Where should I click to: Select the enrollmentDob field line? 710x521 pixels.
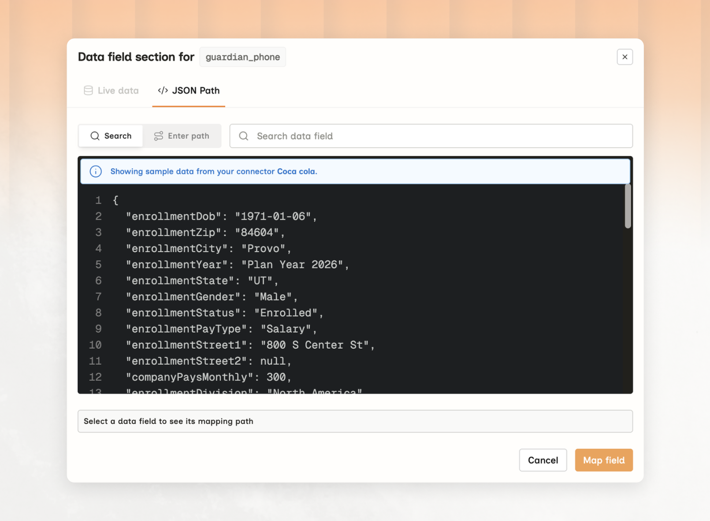[x=221, y=216]
